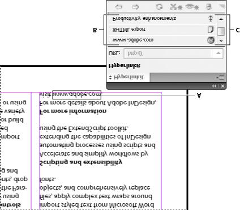
Task: Open the URL field dropdown arrow
Action: click(218, 53)
